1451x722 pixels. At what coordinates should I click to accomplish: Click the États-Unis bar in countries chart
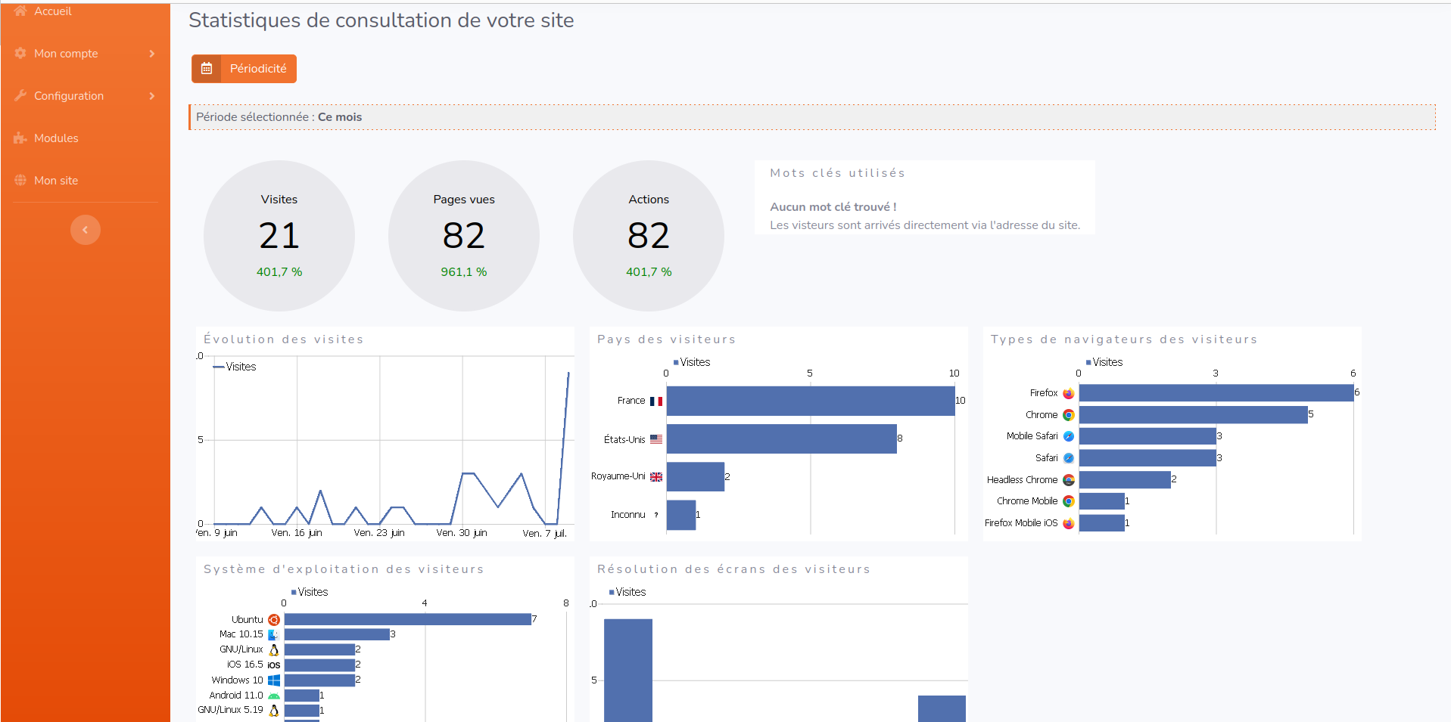[782, 439]
